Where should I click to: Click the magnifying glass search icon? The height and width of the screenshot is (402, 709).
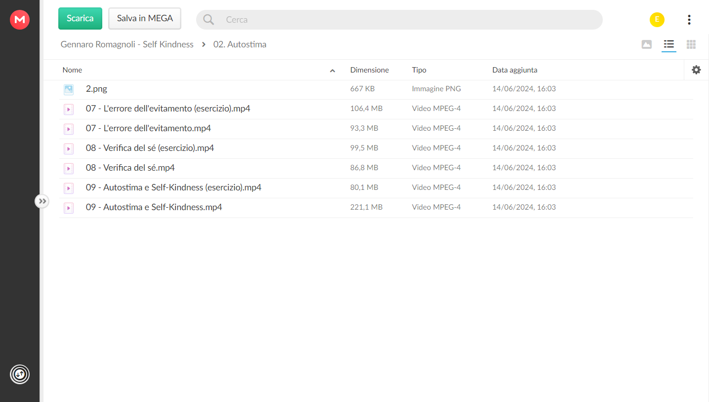(x=209, y=20)
